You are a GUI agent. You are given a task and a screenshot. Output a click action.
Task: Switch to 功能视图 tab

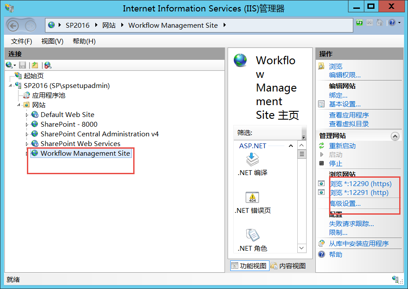(250, 266)
